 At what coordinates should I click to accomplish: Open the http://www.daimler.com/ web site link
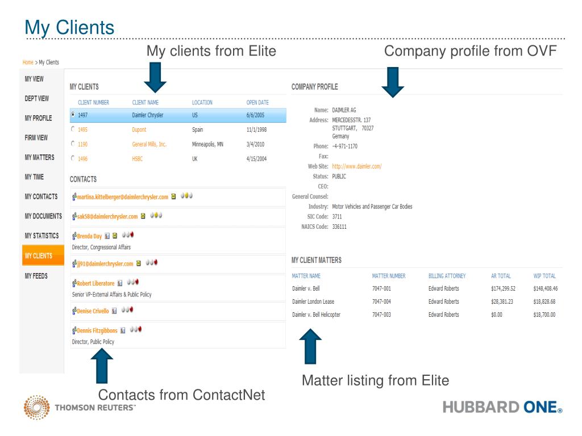coord(357,166)
